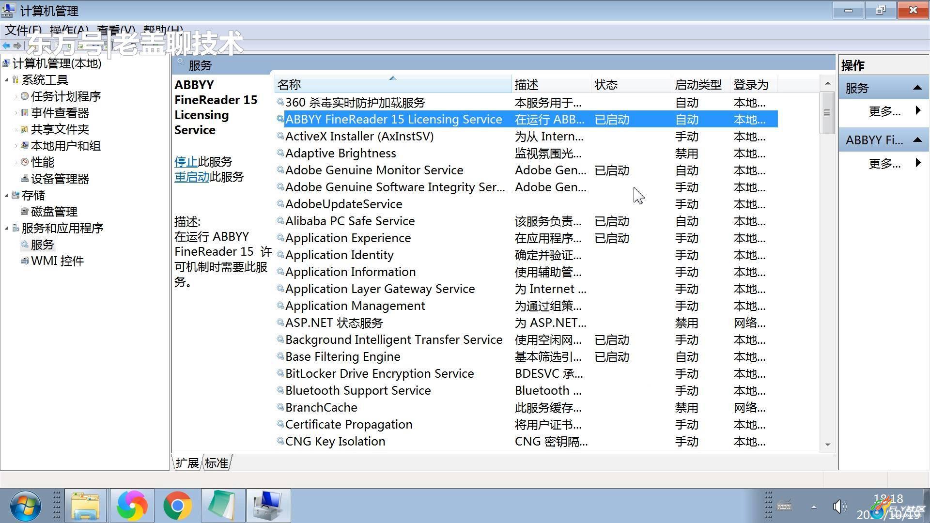Image resolution: width=930 pixels, height=523 pixels.
Task: Click the back arrow toolbar icon
Action: tap(6, 46)
